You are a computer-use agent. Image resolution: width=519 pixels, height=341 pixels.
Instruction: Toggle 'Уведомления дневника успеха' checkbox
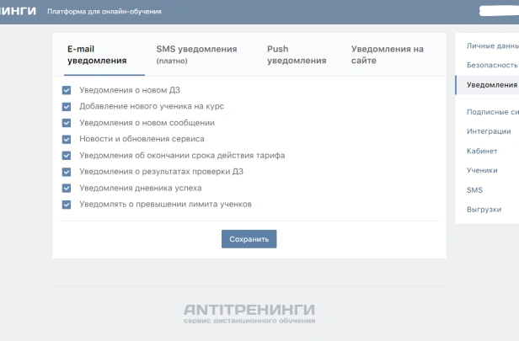pos(67,188)
